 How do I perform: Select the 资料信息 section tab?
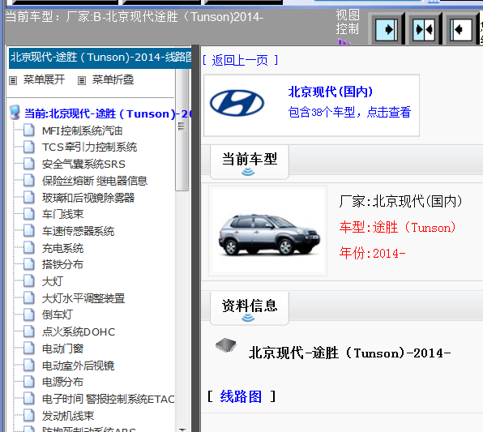[x=250, y=308]
